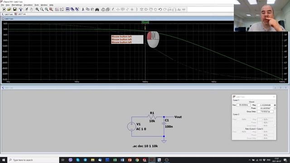
Task: Click the Find binoculars icon
Action: point(97,9)
